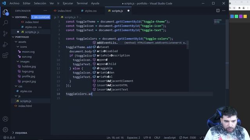
Task: Click the JavaScript language mode status
Action: 170,138
